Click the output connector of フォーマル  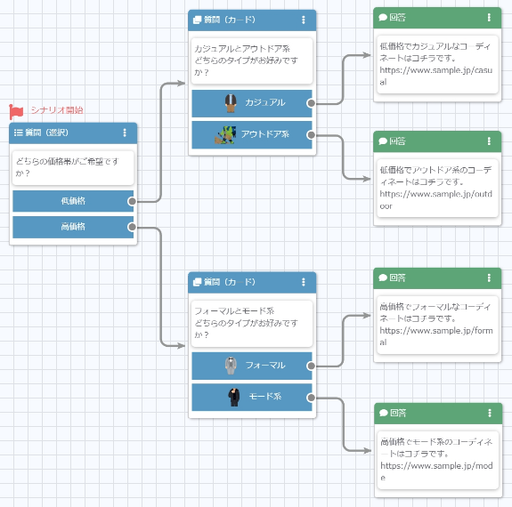point(311,366)
